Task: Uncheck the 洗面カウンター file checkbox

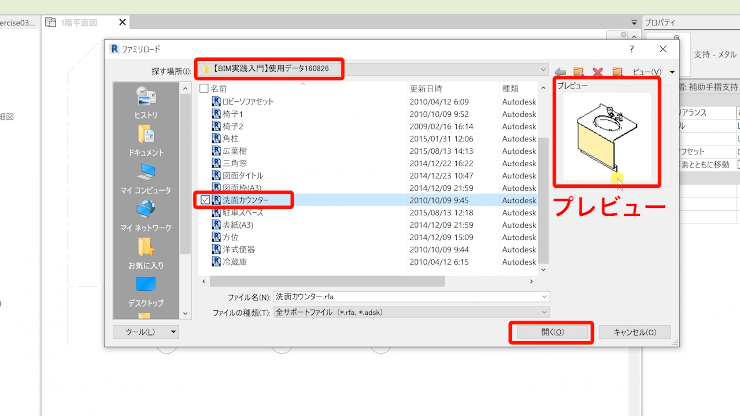Action: tap(205, 200)
